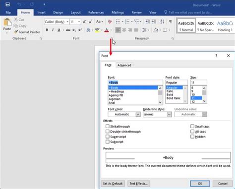The height and width of the screenshot is (189, 235).
Task: Align text right in Paragraph group
Action: click(130, 30)
